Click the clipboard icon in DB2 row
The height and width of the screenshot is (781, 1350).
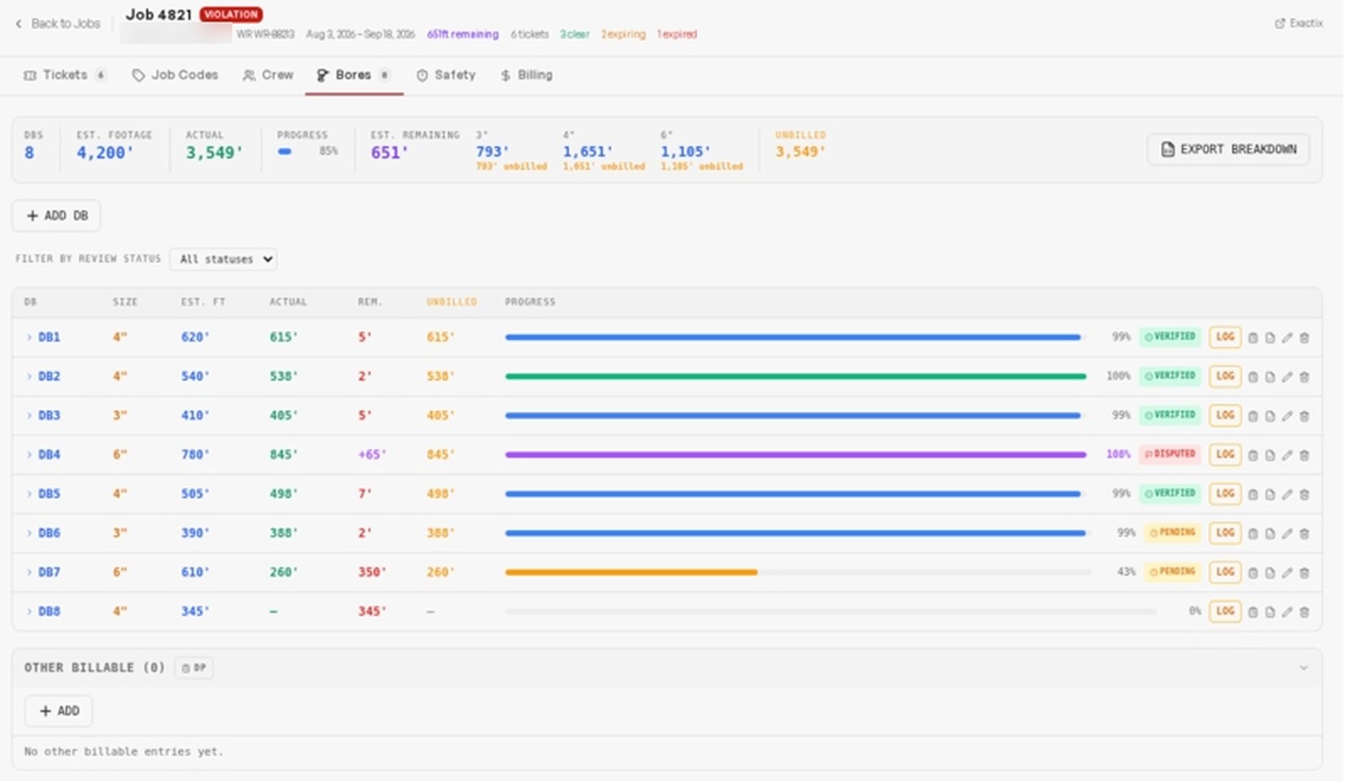click(x=1252, y=377)
